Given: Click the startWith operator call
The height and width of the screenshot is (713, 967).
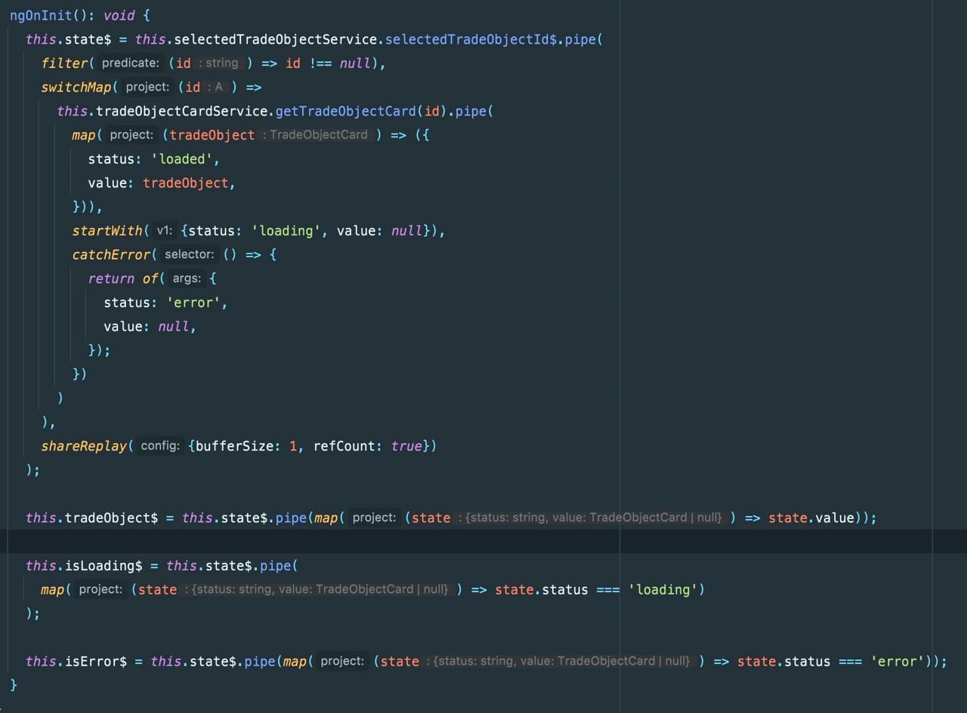Looking at the screenshot, I should pyautogui.click(x=107, y=231).
